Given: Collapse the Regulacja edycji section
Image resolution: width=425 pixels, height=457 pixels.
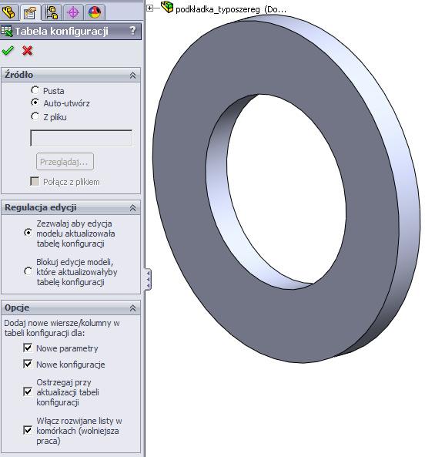Looking at the screenshot, I should (x=132, y=208).
